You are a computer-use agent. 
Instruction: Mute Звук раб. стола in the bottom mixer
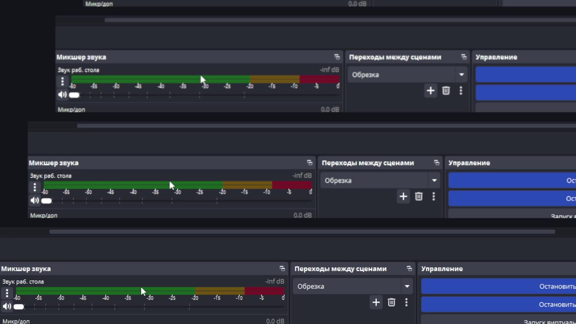7,306
